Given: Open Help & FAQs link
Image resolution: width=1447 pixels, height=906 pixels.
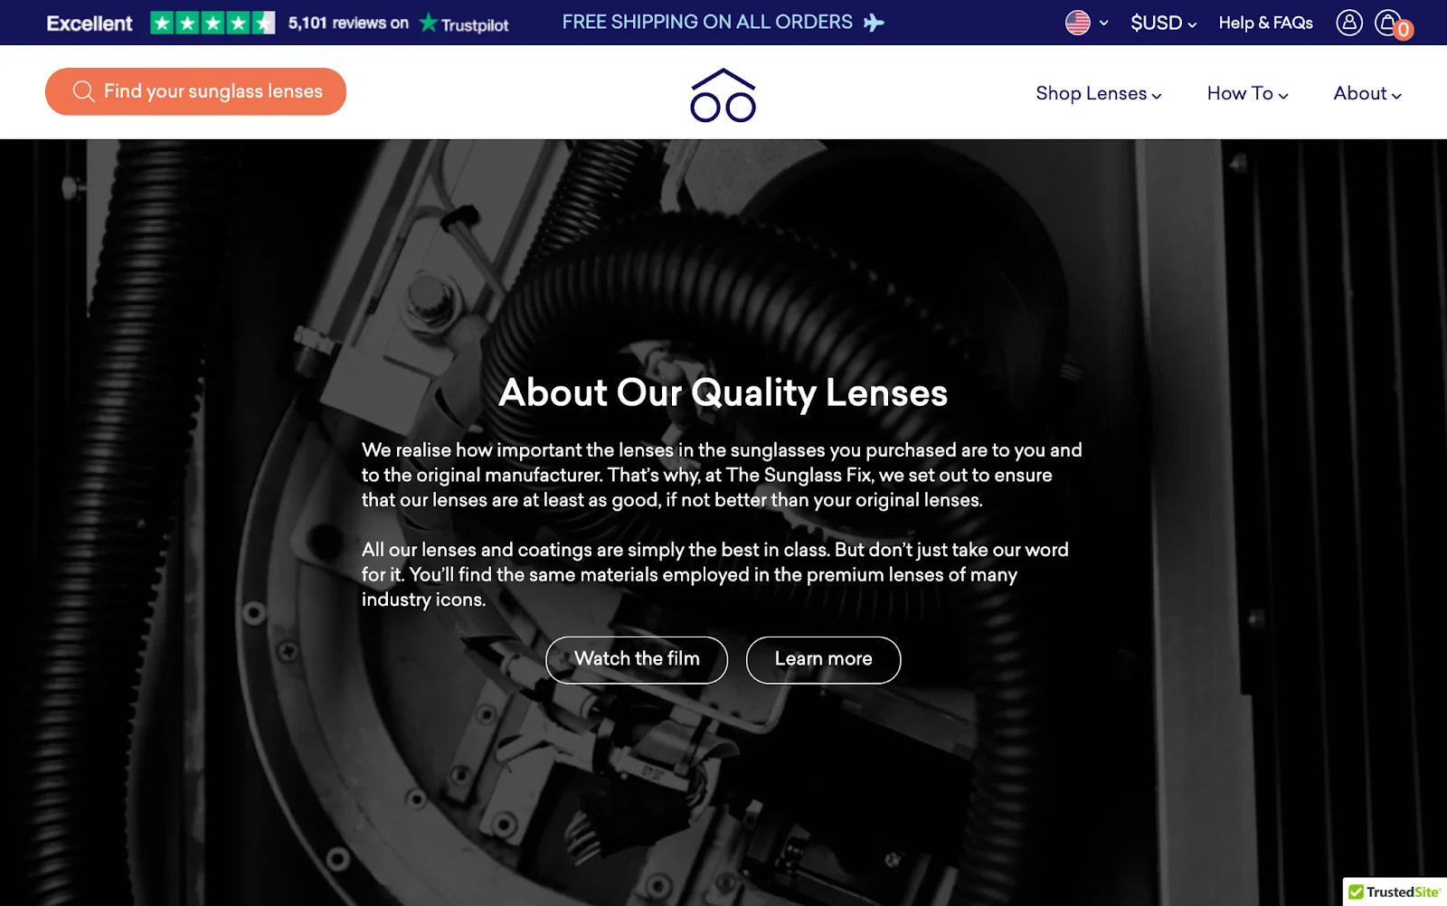Looking at the screenshot, I should (1265, 24).
